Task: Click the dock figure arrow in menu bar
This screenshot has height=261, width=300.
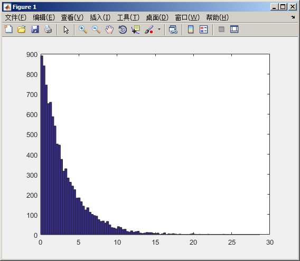Action: tap(293, 17)
